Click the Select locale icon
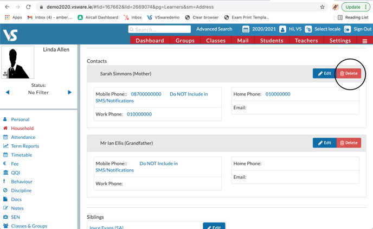The width and height of the screenshot is (373, 229). [x=308, y=29]
